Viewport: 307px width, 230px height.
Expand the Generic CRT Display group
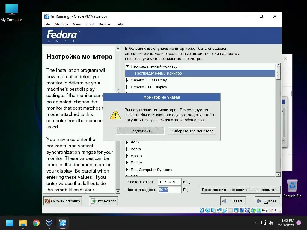point(127,87)
